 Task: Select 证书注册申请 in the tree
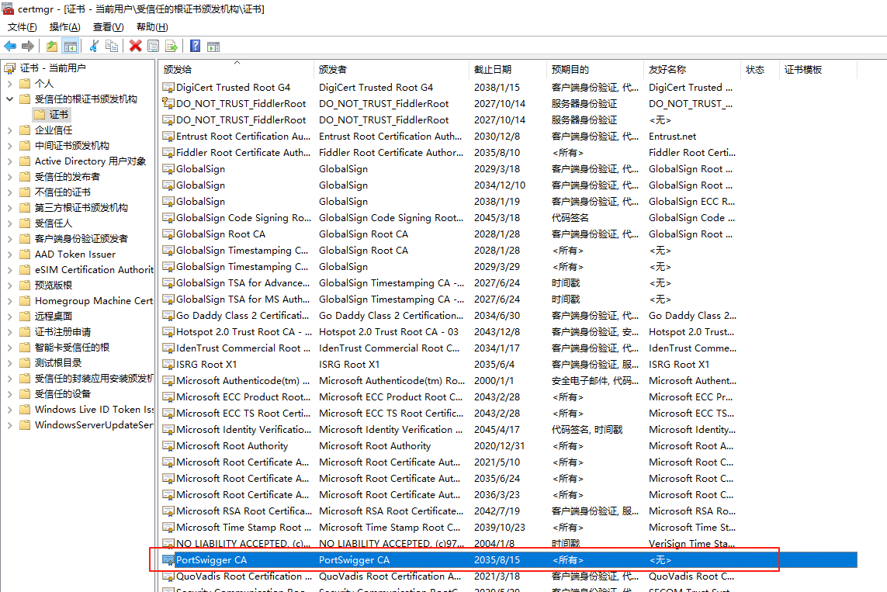63,332
